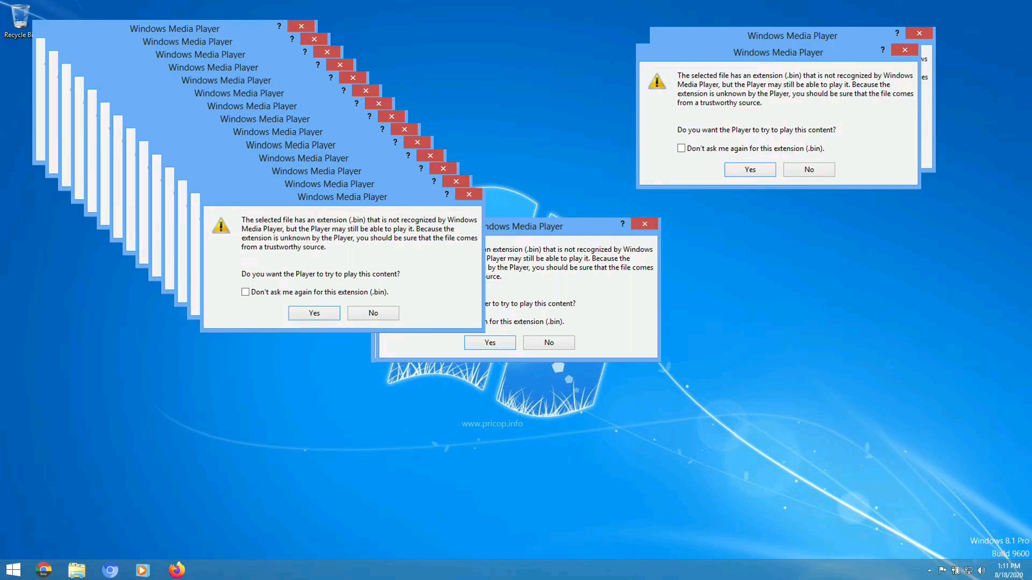Viewport: 1032px width, 580px height.
Task: Close the front left Windows Media Player dialog
Action: point(469,194)
